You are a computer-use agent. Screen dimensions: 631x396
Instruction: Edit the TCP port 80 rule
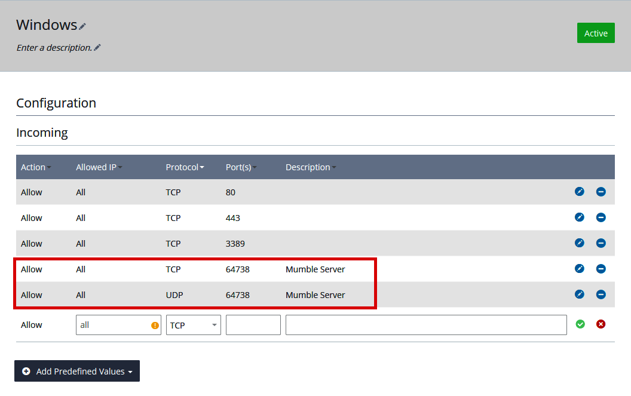(579, 192)
